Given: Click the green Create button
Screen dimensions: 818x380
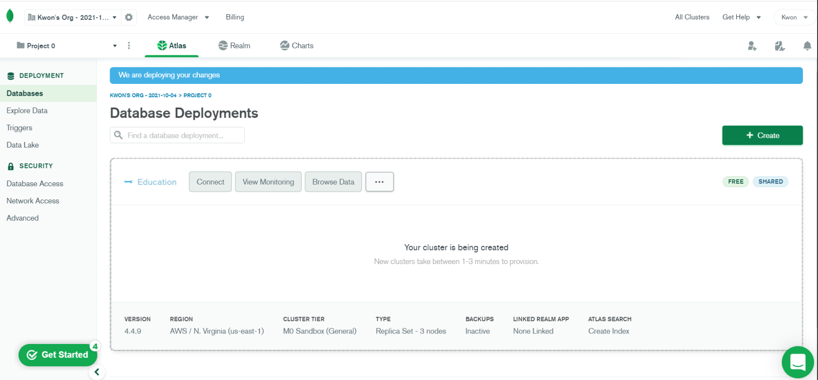Looking at the screenshot, I should click(763, 135).
